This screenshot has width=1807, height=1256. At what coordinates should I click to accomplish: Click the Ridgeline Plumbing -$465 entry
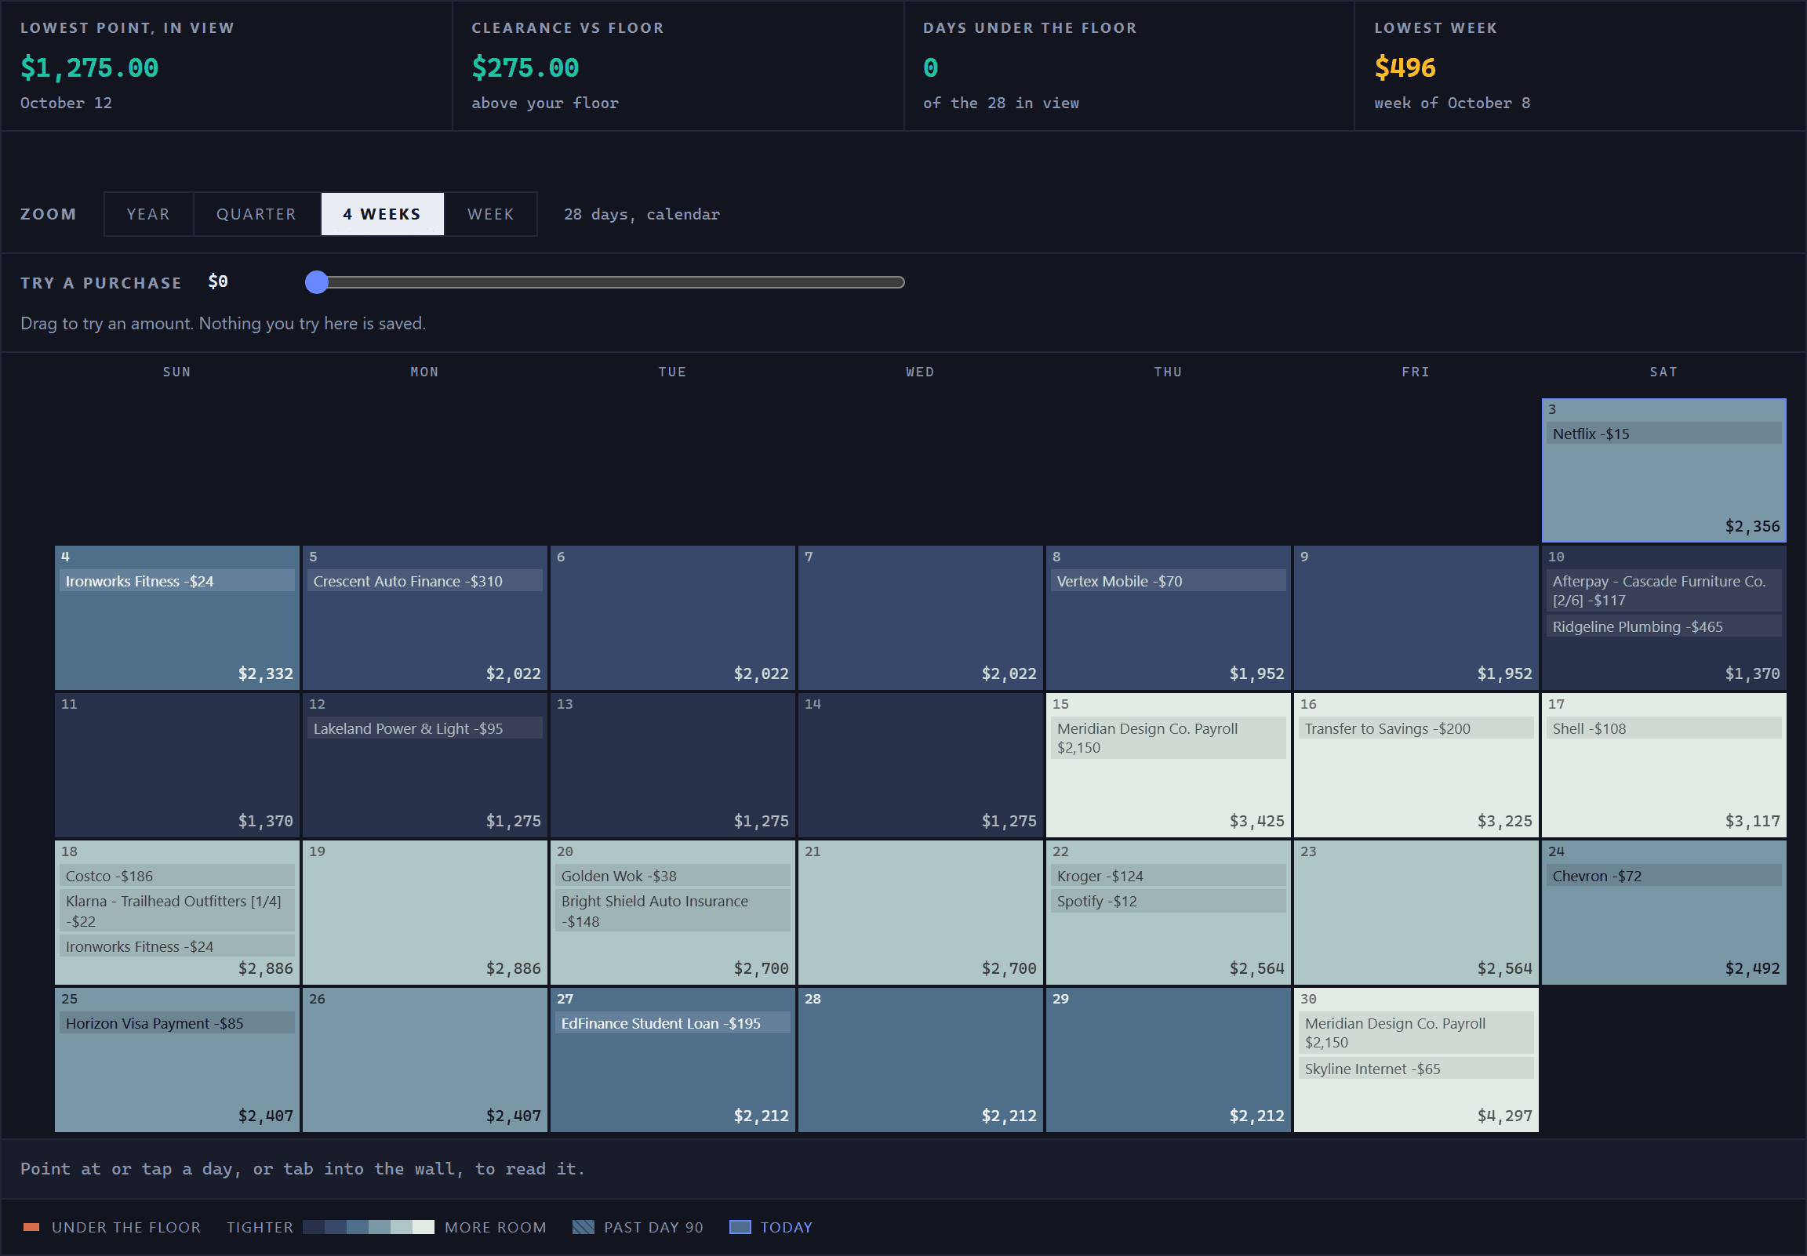pos(1663,626)
